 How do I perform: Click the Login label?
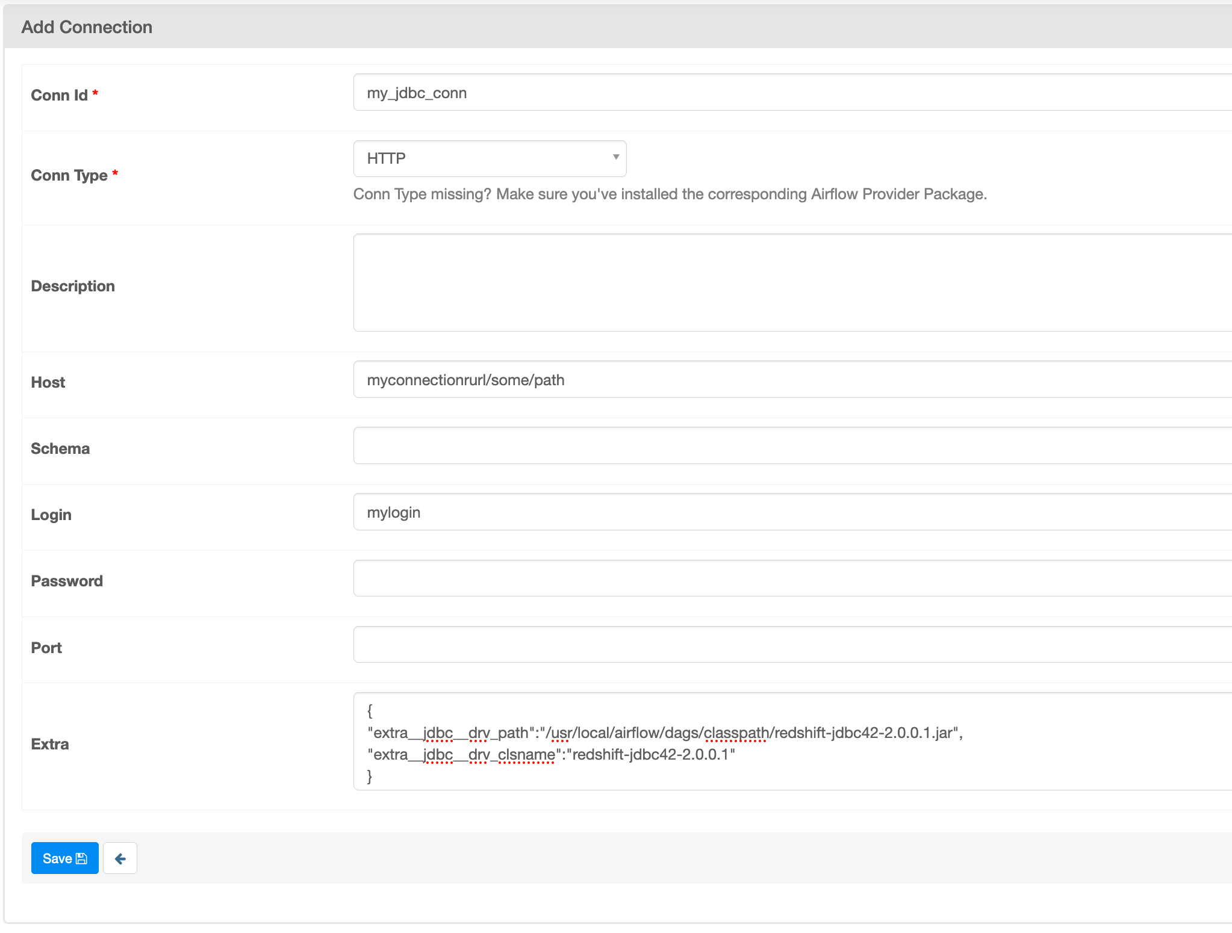(51, 515)
